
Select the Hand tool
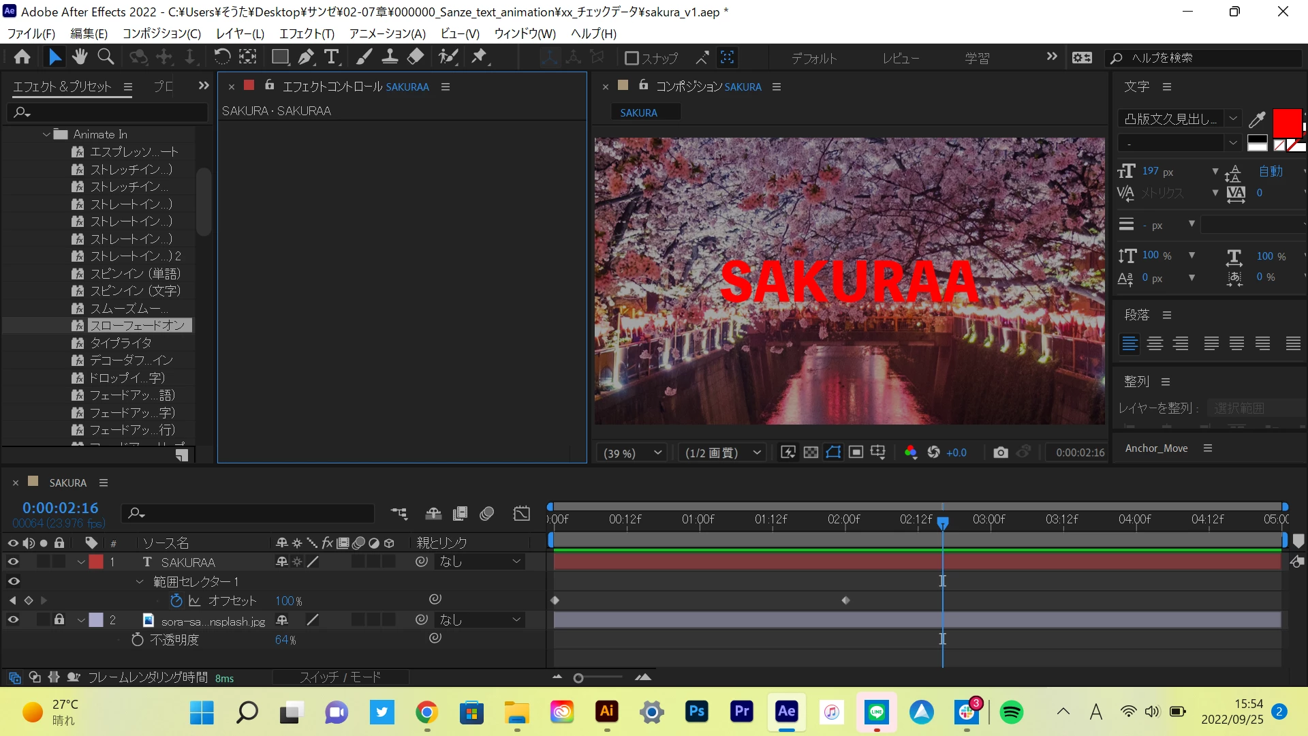click(80, 57)
